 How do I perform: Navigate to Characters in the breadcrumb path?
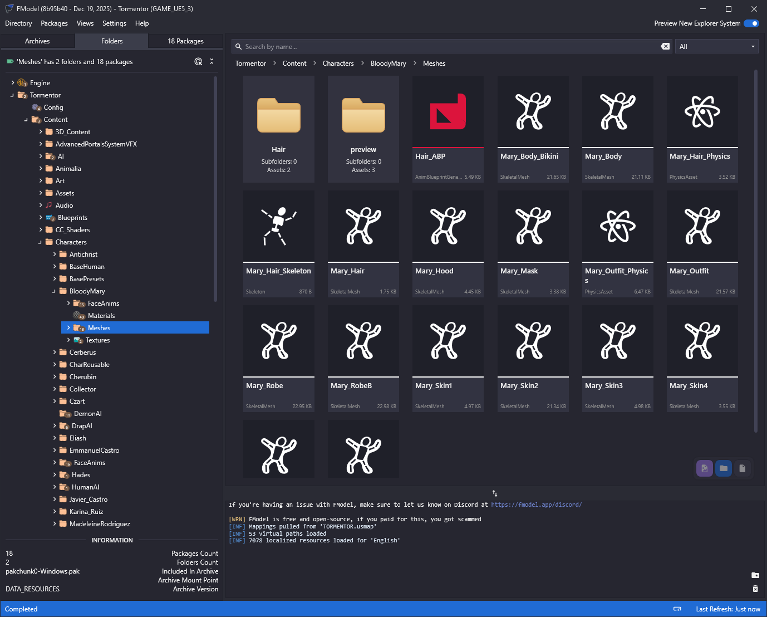click(x=338, y=63)
